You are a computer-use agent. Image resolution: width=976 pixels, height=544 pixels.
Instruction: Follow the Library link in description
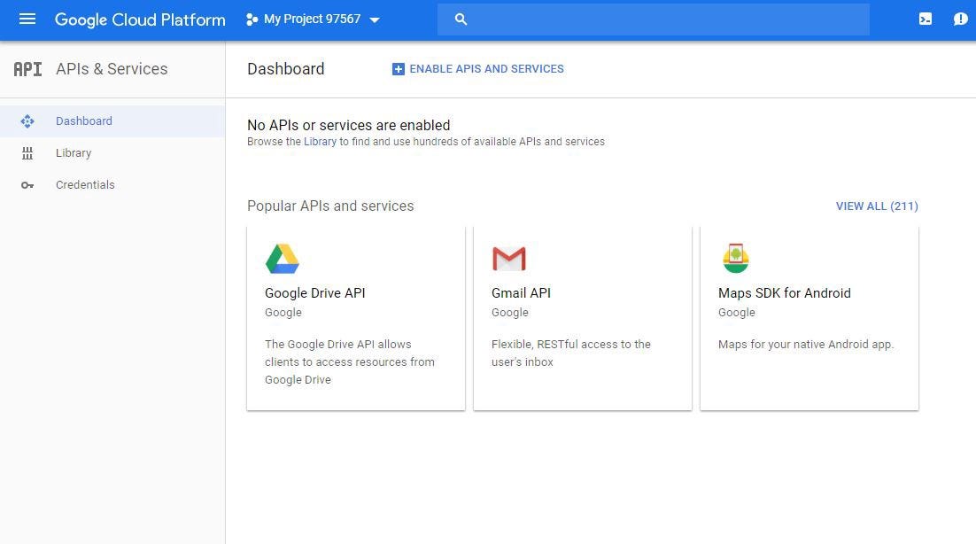coord(320,142)
